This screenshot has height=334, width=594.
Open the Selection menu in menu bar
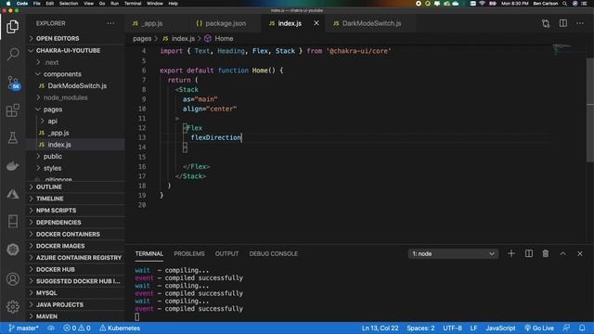[x=69, y=4]
